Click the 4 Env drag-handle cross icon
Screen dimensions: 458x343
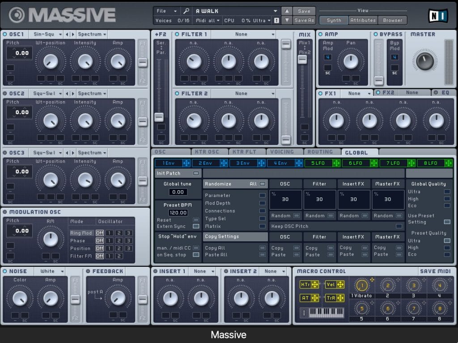298,163
